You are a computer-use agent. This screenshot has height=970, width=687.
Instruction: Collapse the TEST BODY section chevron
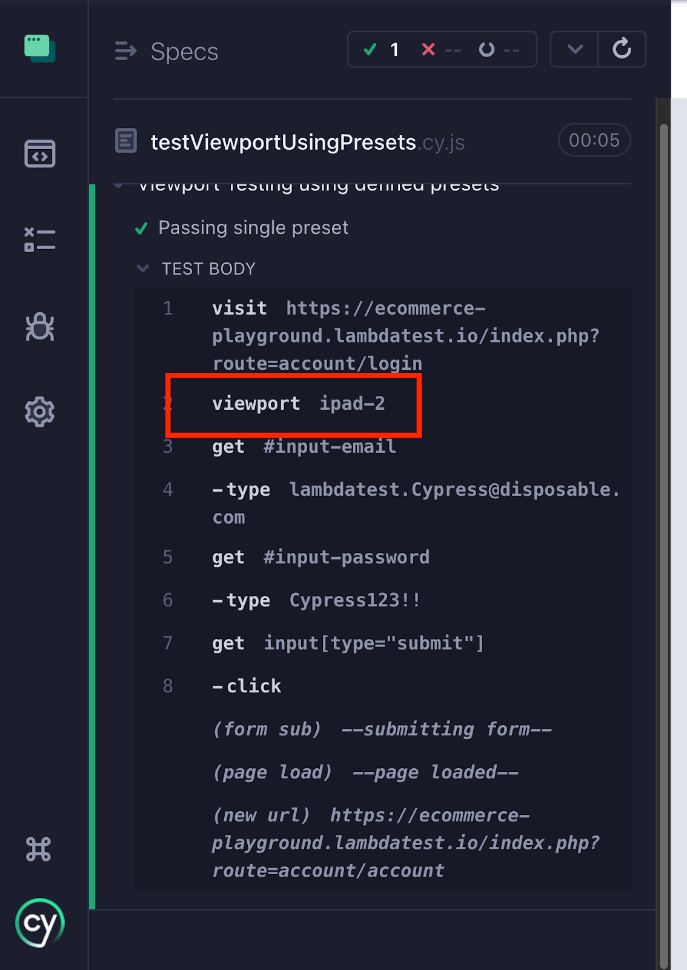(143, 269)
